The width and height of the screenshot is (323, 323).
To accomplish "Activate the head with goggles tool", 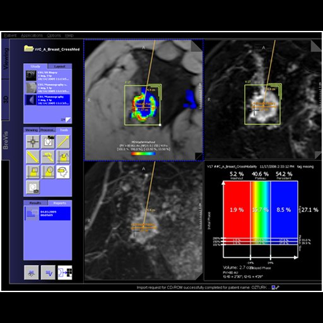I will tap(63, 172).
